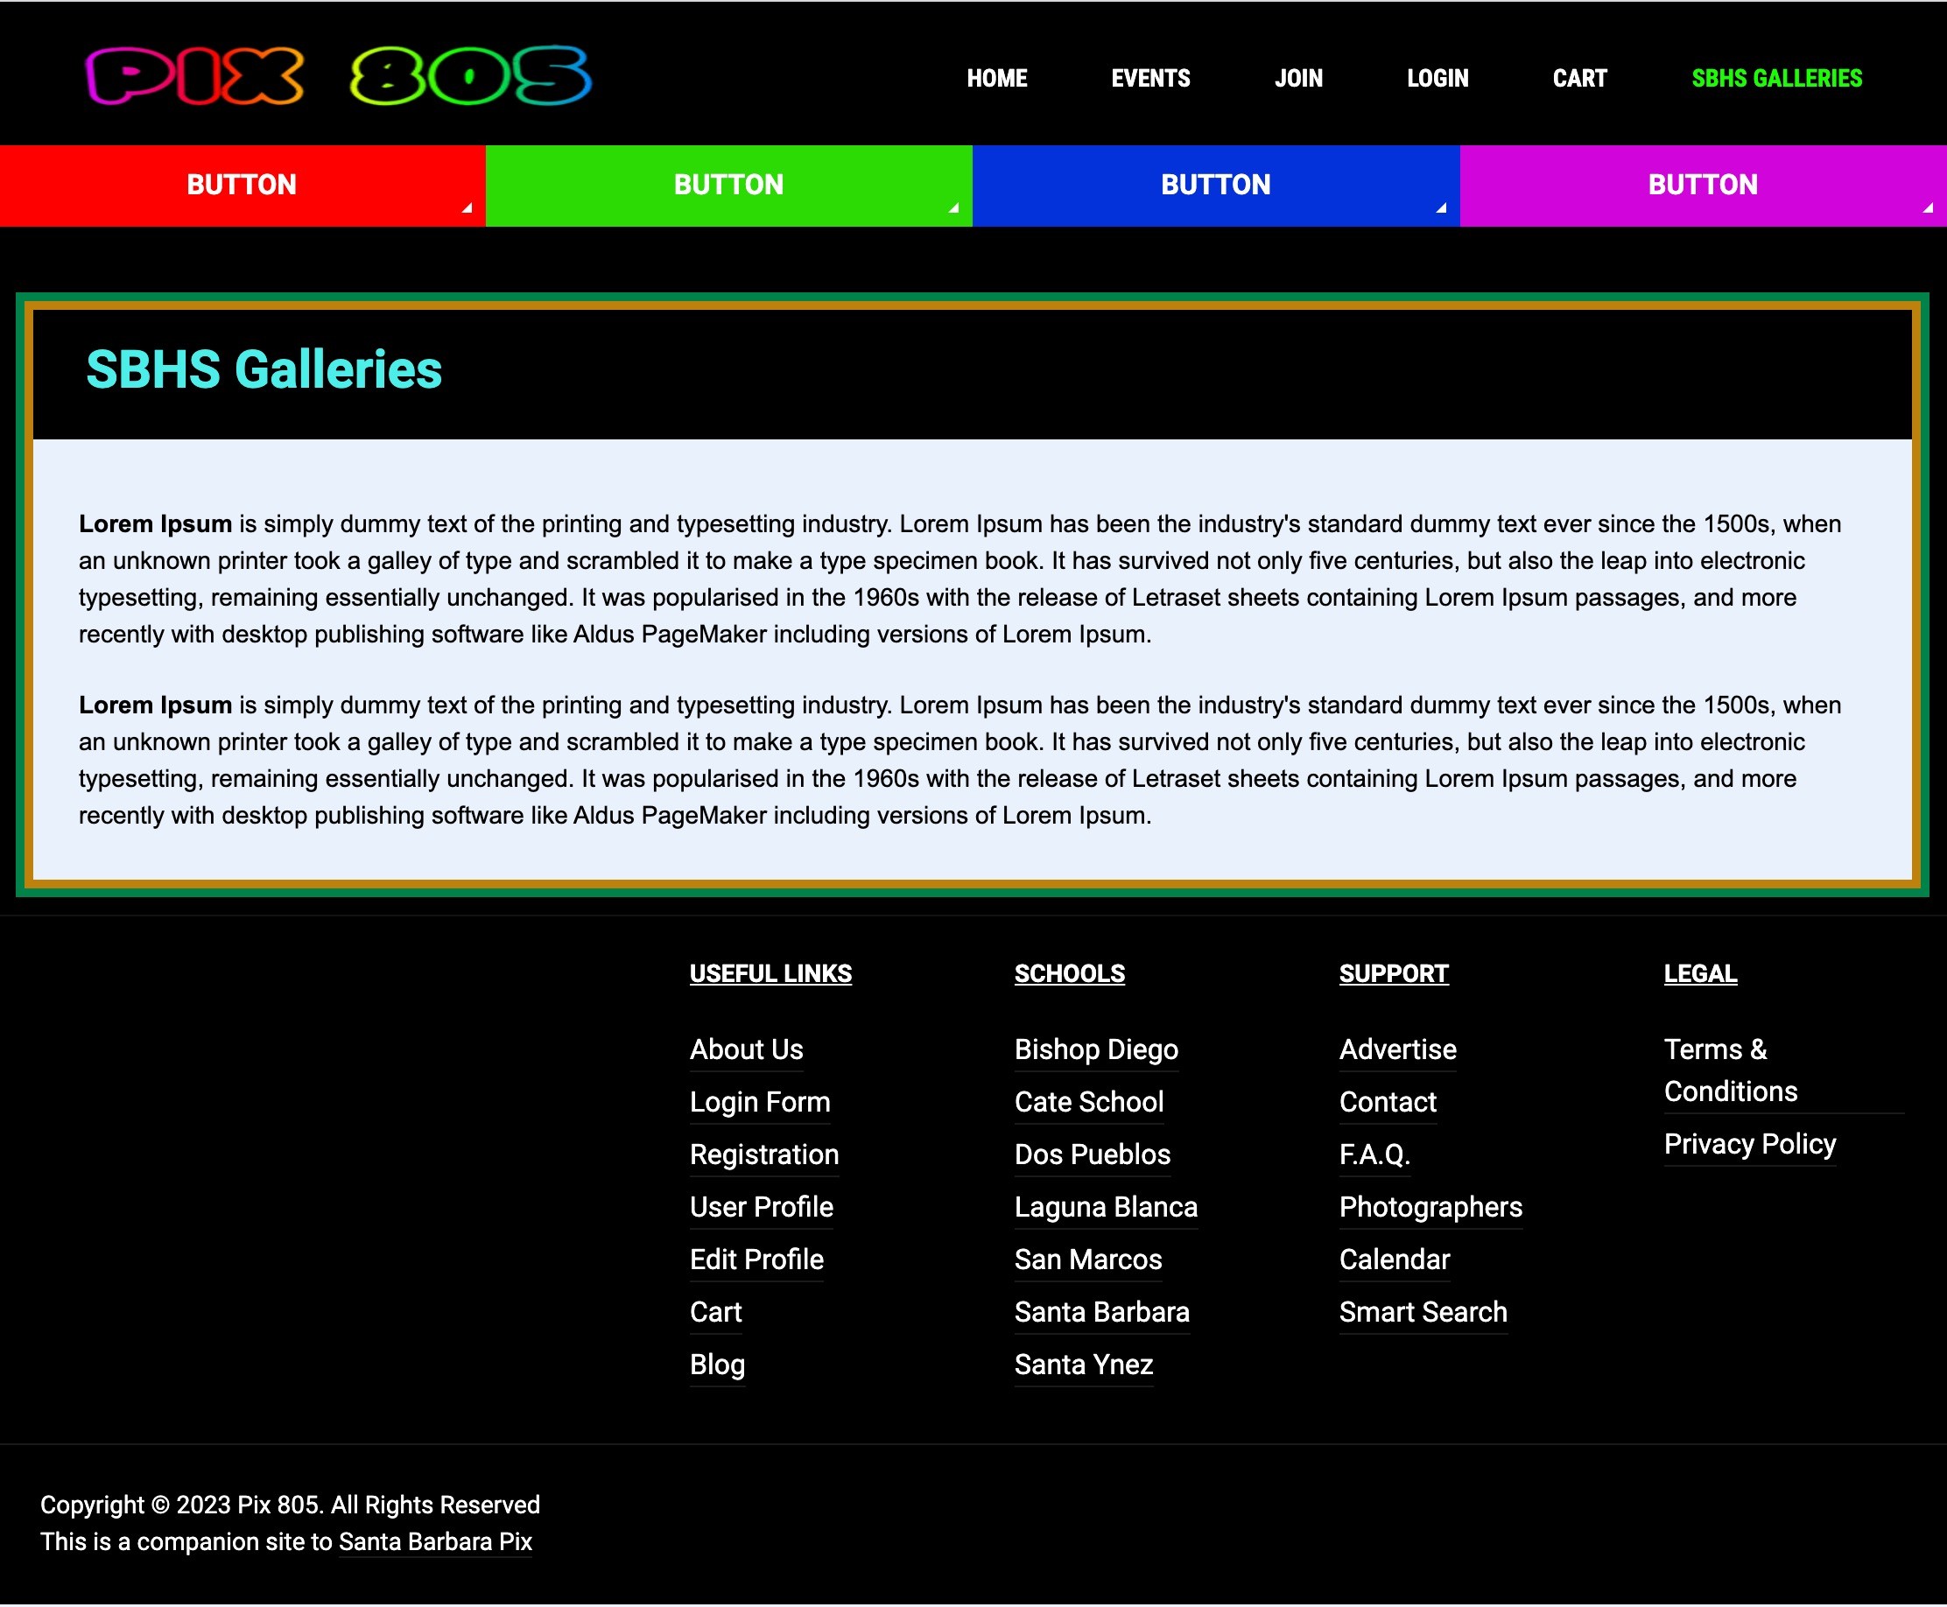Open the Photographers support link
This screenshot has width=1947, height=1607.
[x=1430, y=1207]
